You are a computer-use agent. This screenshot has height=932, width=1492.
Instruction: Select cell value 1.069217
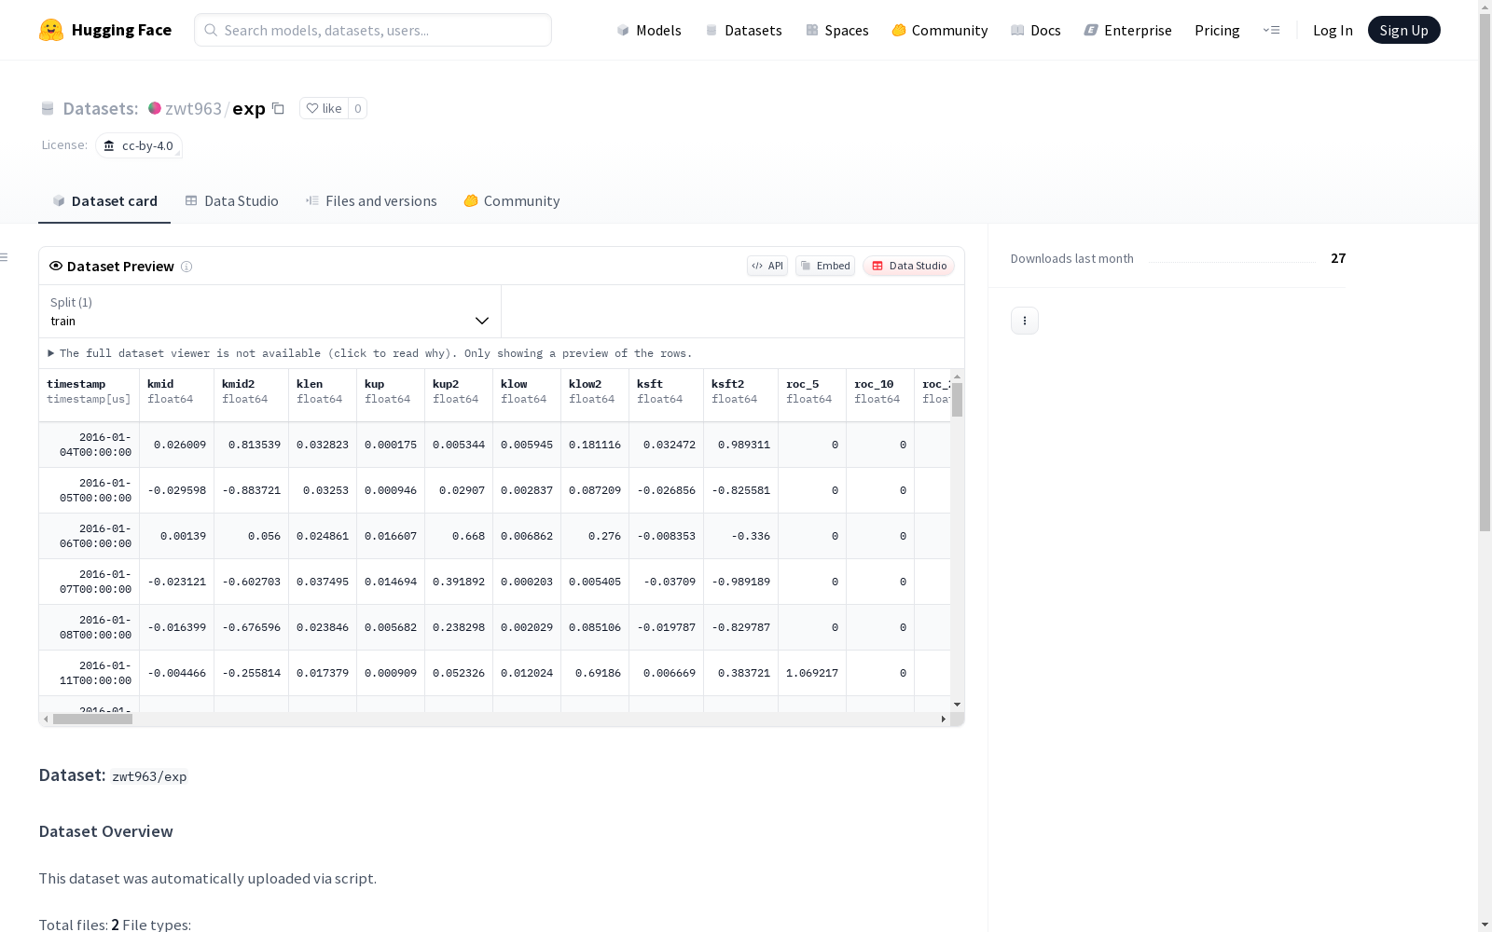[x=812, y=673]
